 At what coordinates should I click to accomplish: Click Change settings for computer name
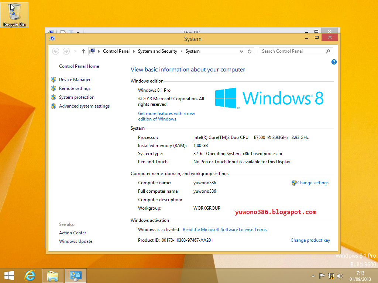313,183
